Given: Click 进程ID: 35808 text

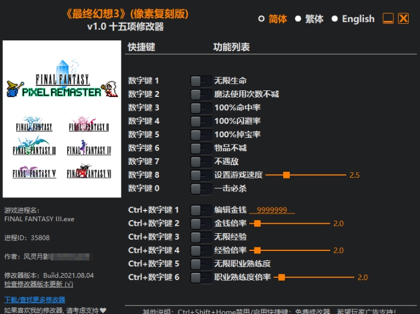Looking at the screenshot, I should pos(27,238).
